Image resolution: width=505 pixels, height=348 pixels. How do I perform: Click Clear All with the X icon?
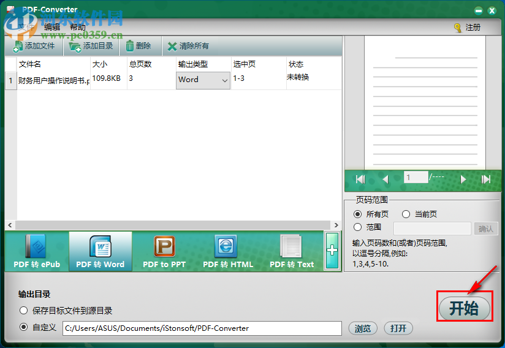(188, 46)
